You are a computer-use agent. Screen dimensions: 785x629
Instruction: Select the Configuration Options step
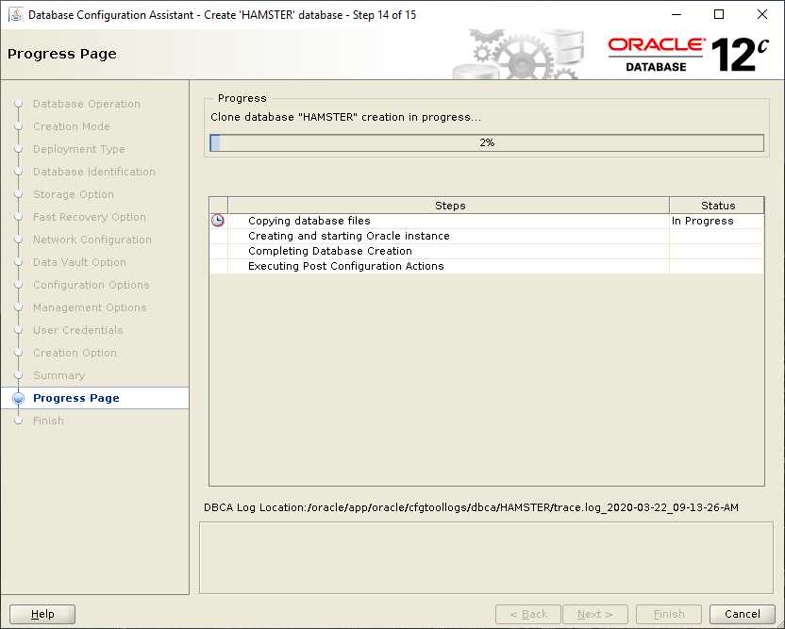pos(92,285)
